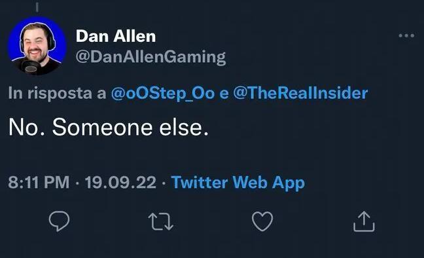Click the word Someone in the tweet
The image size is (424, 258).
coord(103,127)
